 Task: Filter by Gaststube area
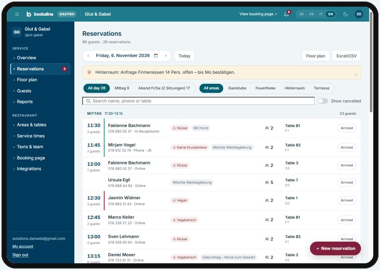[237, 88]
